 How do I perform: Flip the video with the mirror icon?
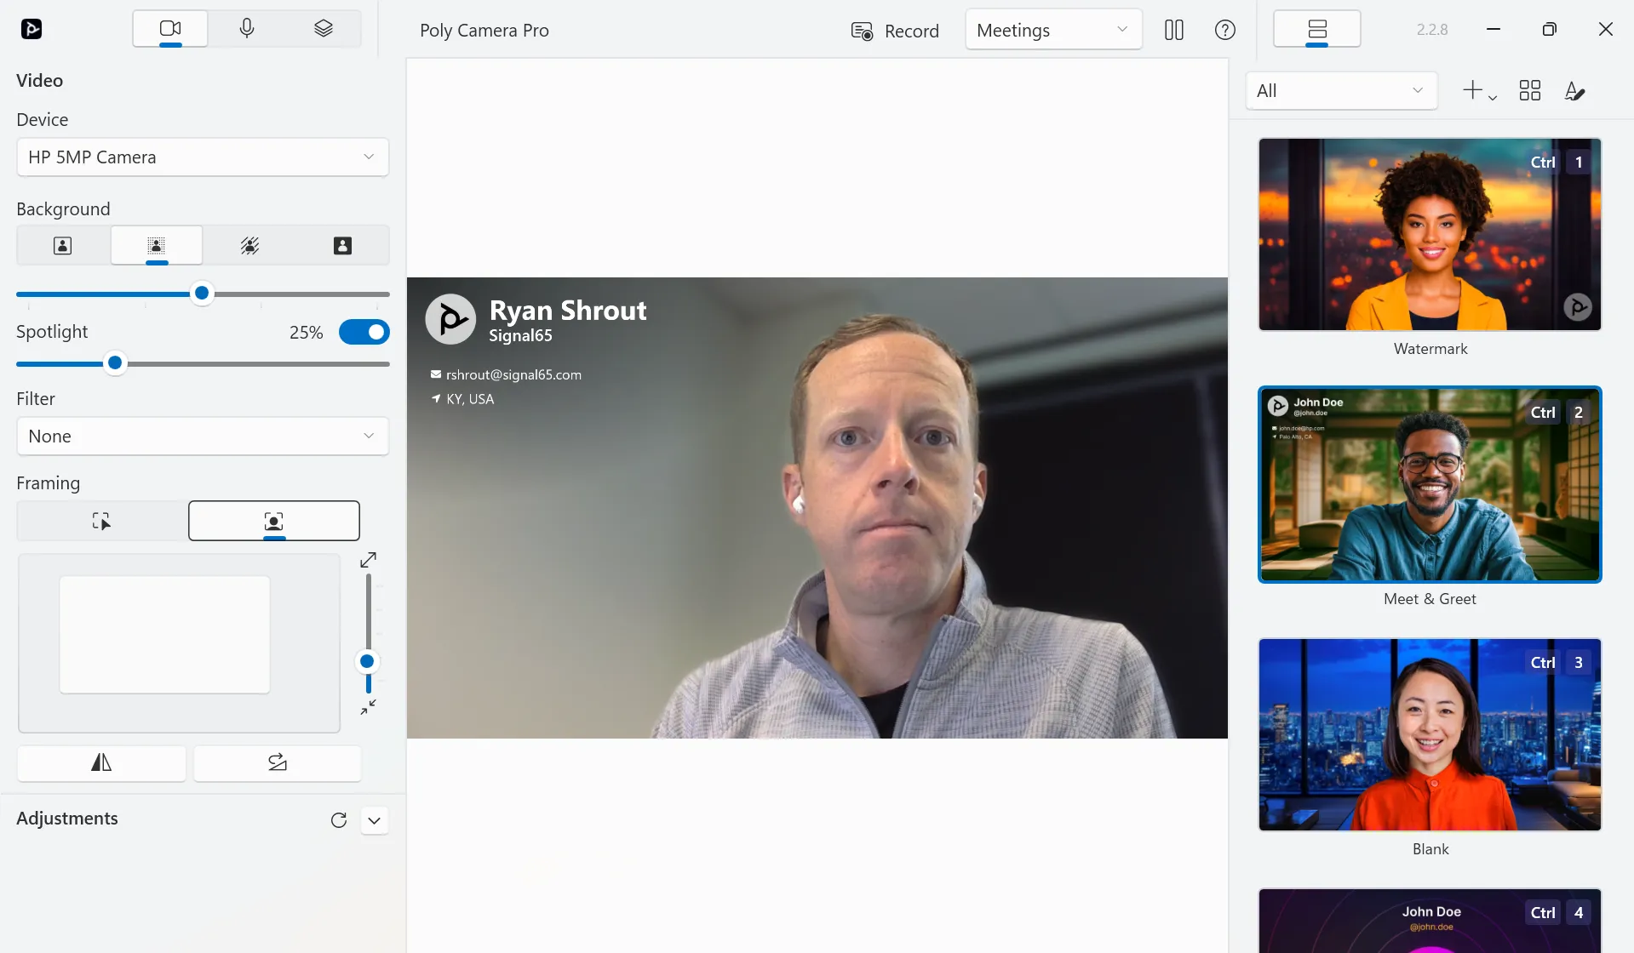(101, 762)
